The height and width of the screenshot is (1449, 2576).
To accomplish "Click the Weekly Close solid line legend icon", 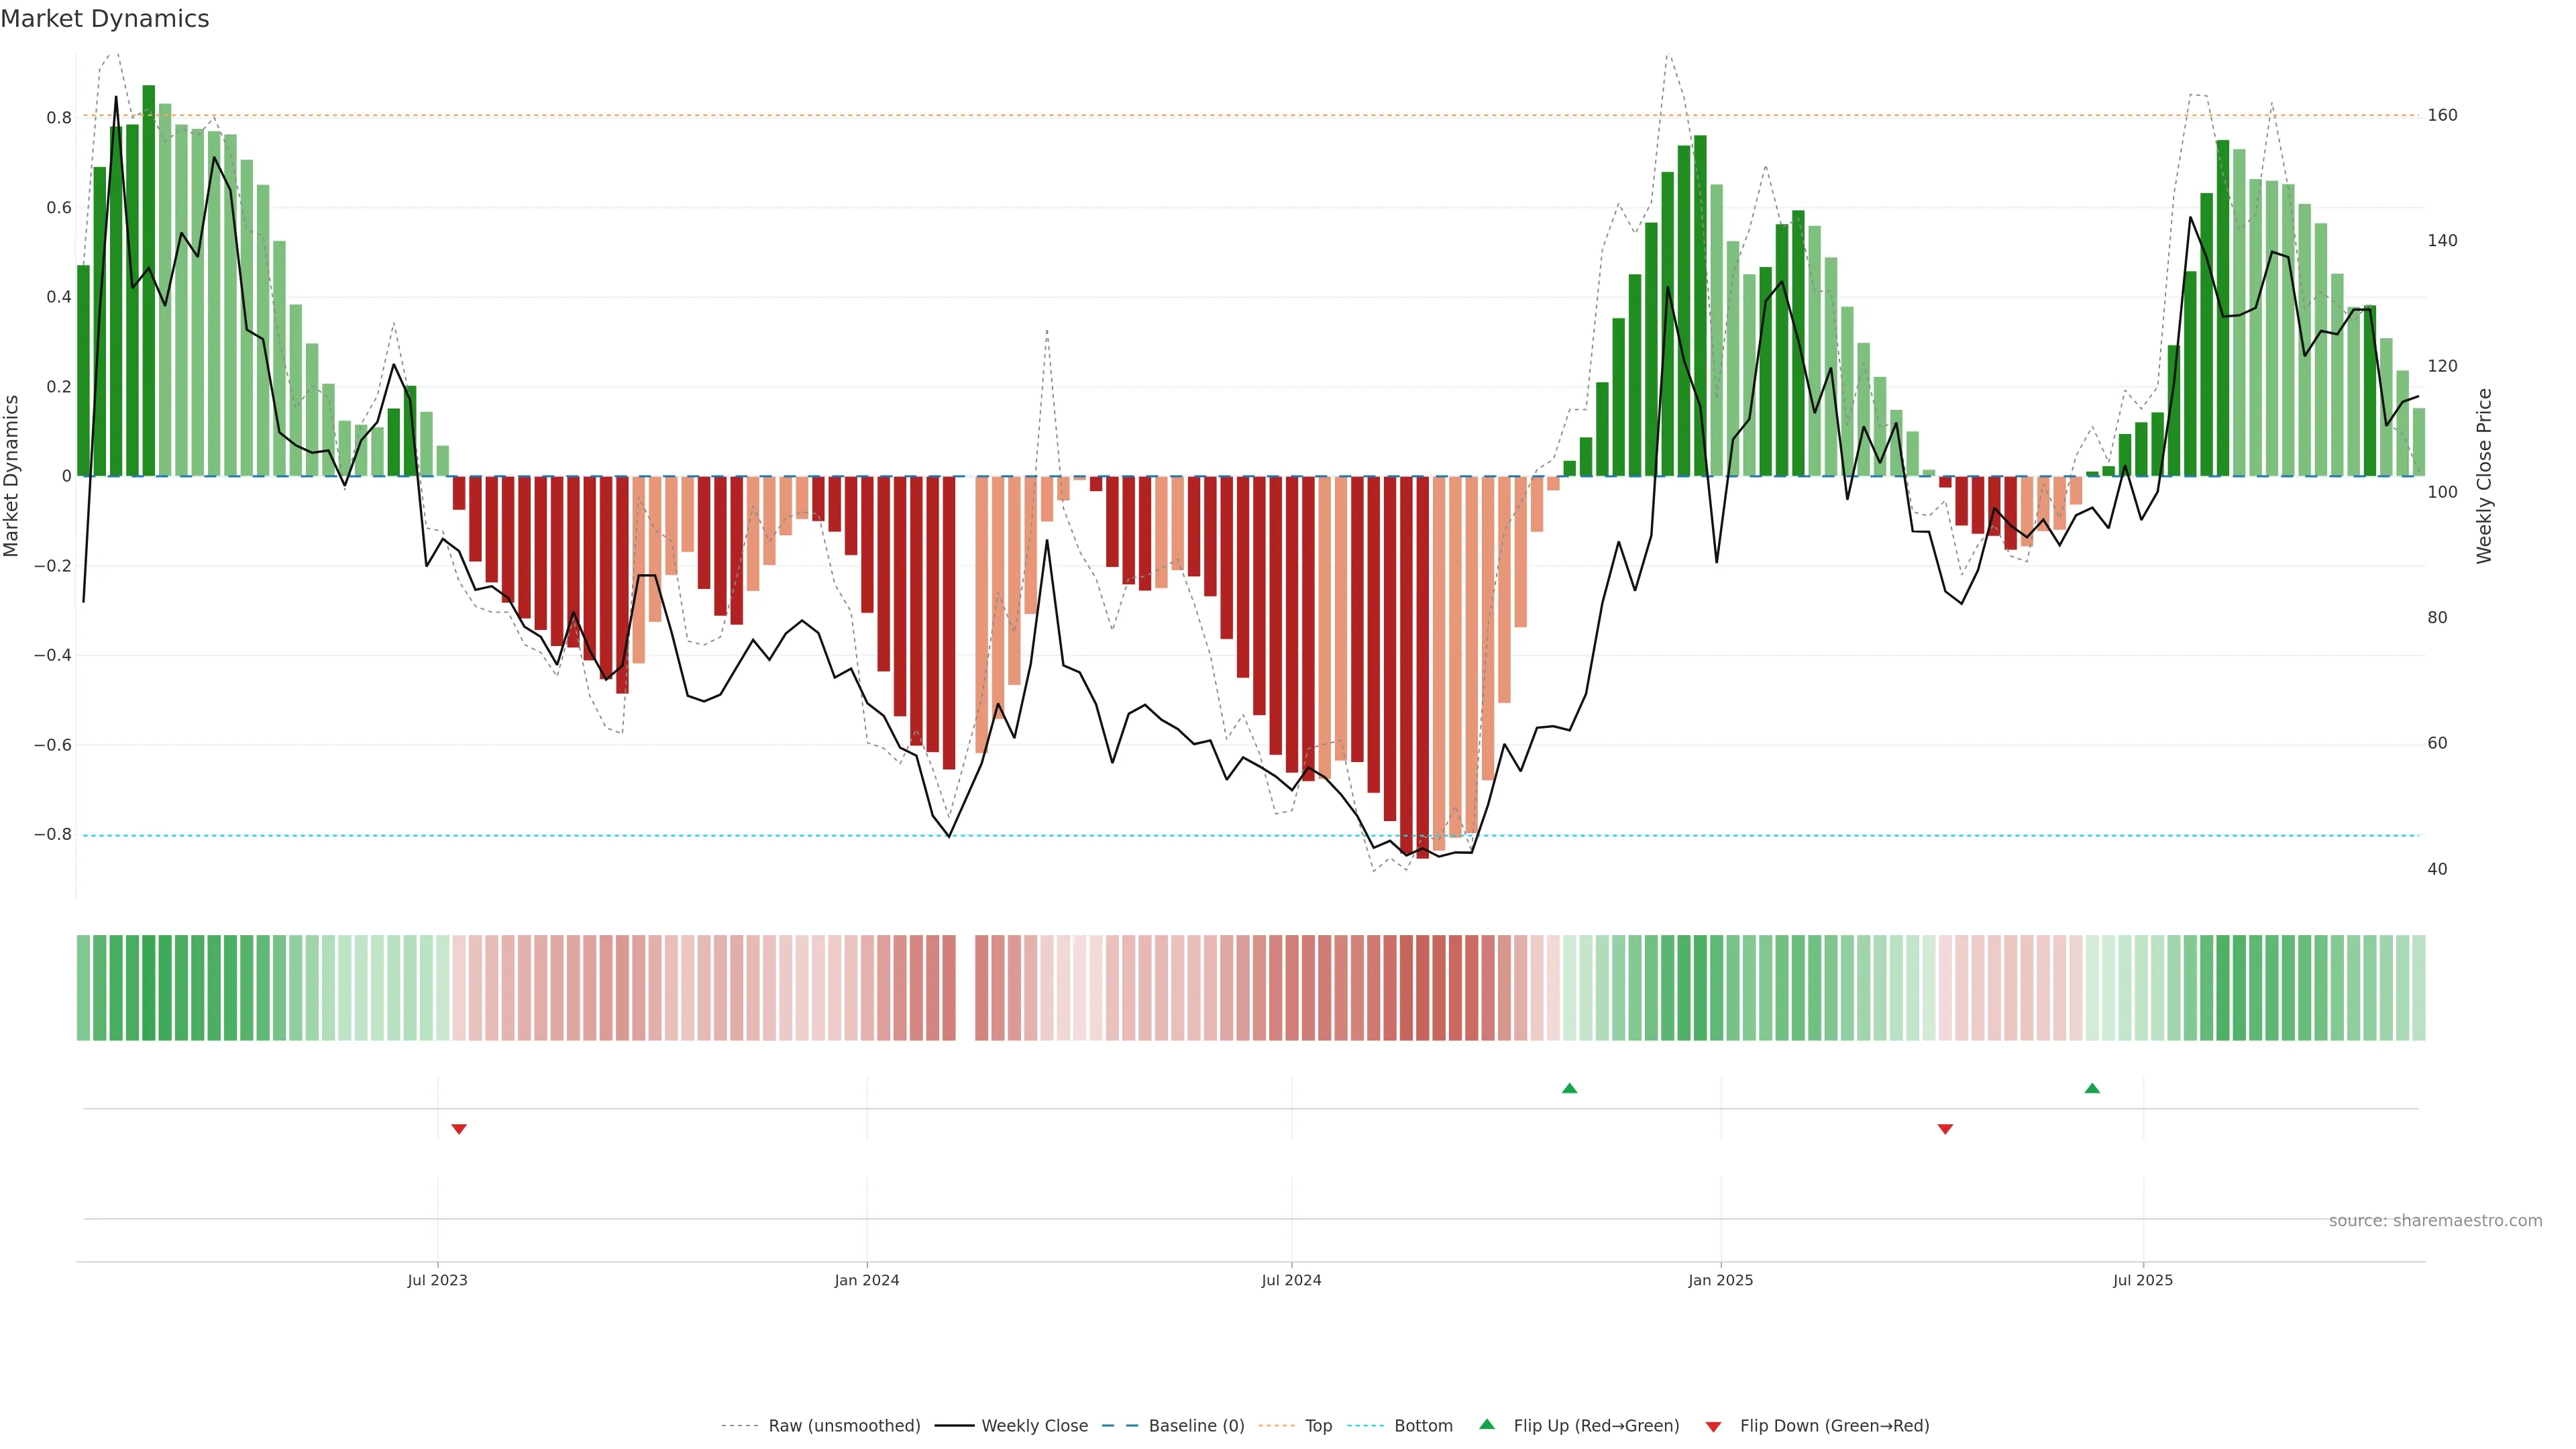I will pos(954,1426).
